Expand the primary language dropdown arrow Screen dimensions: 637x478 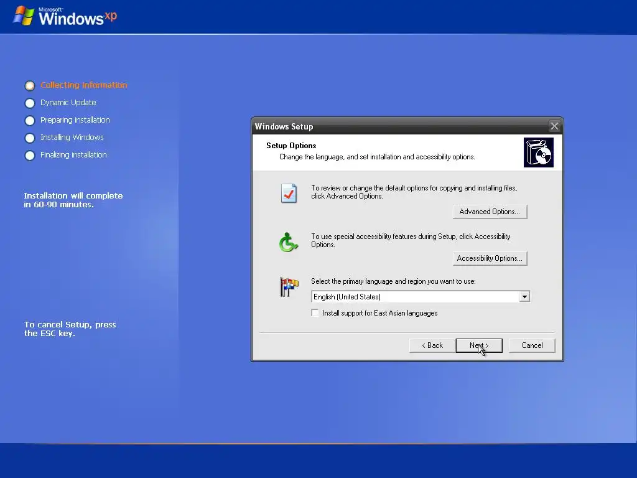524,297
